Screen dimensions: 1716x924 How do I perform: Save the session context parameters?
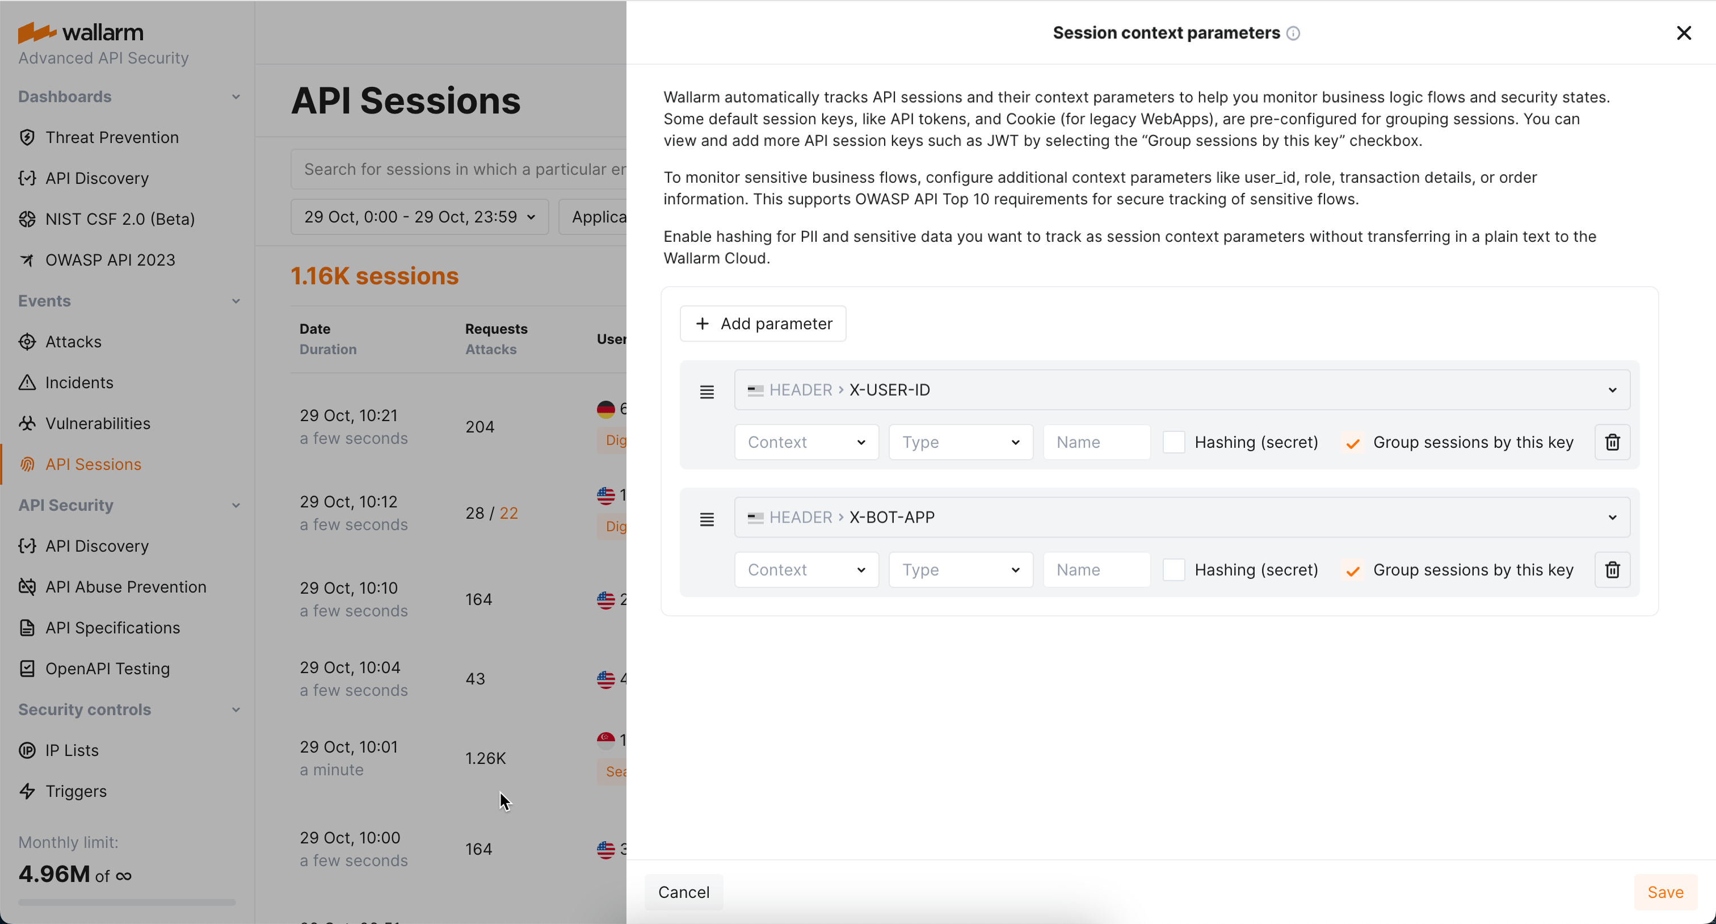click(x=1665, y=891)
